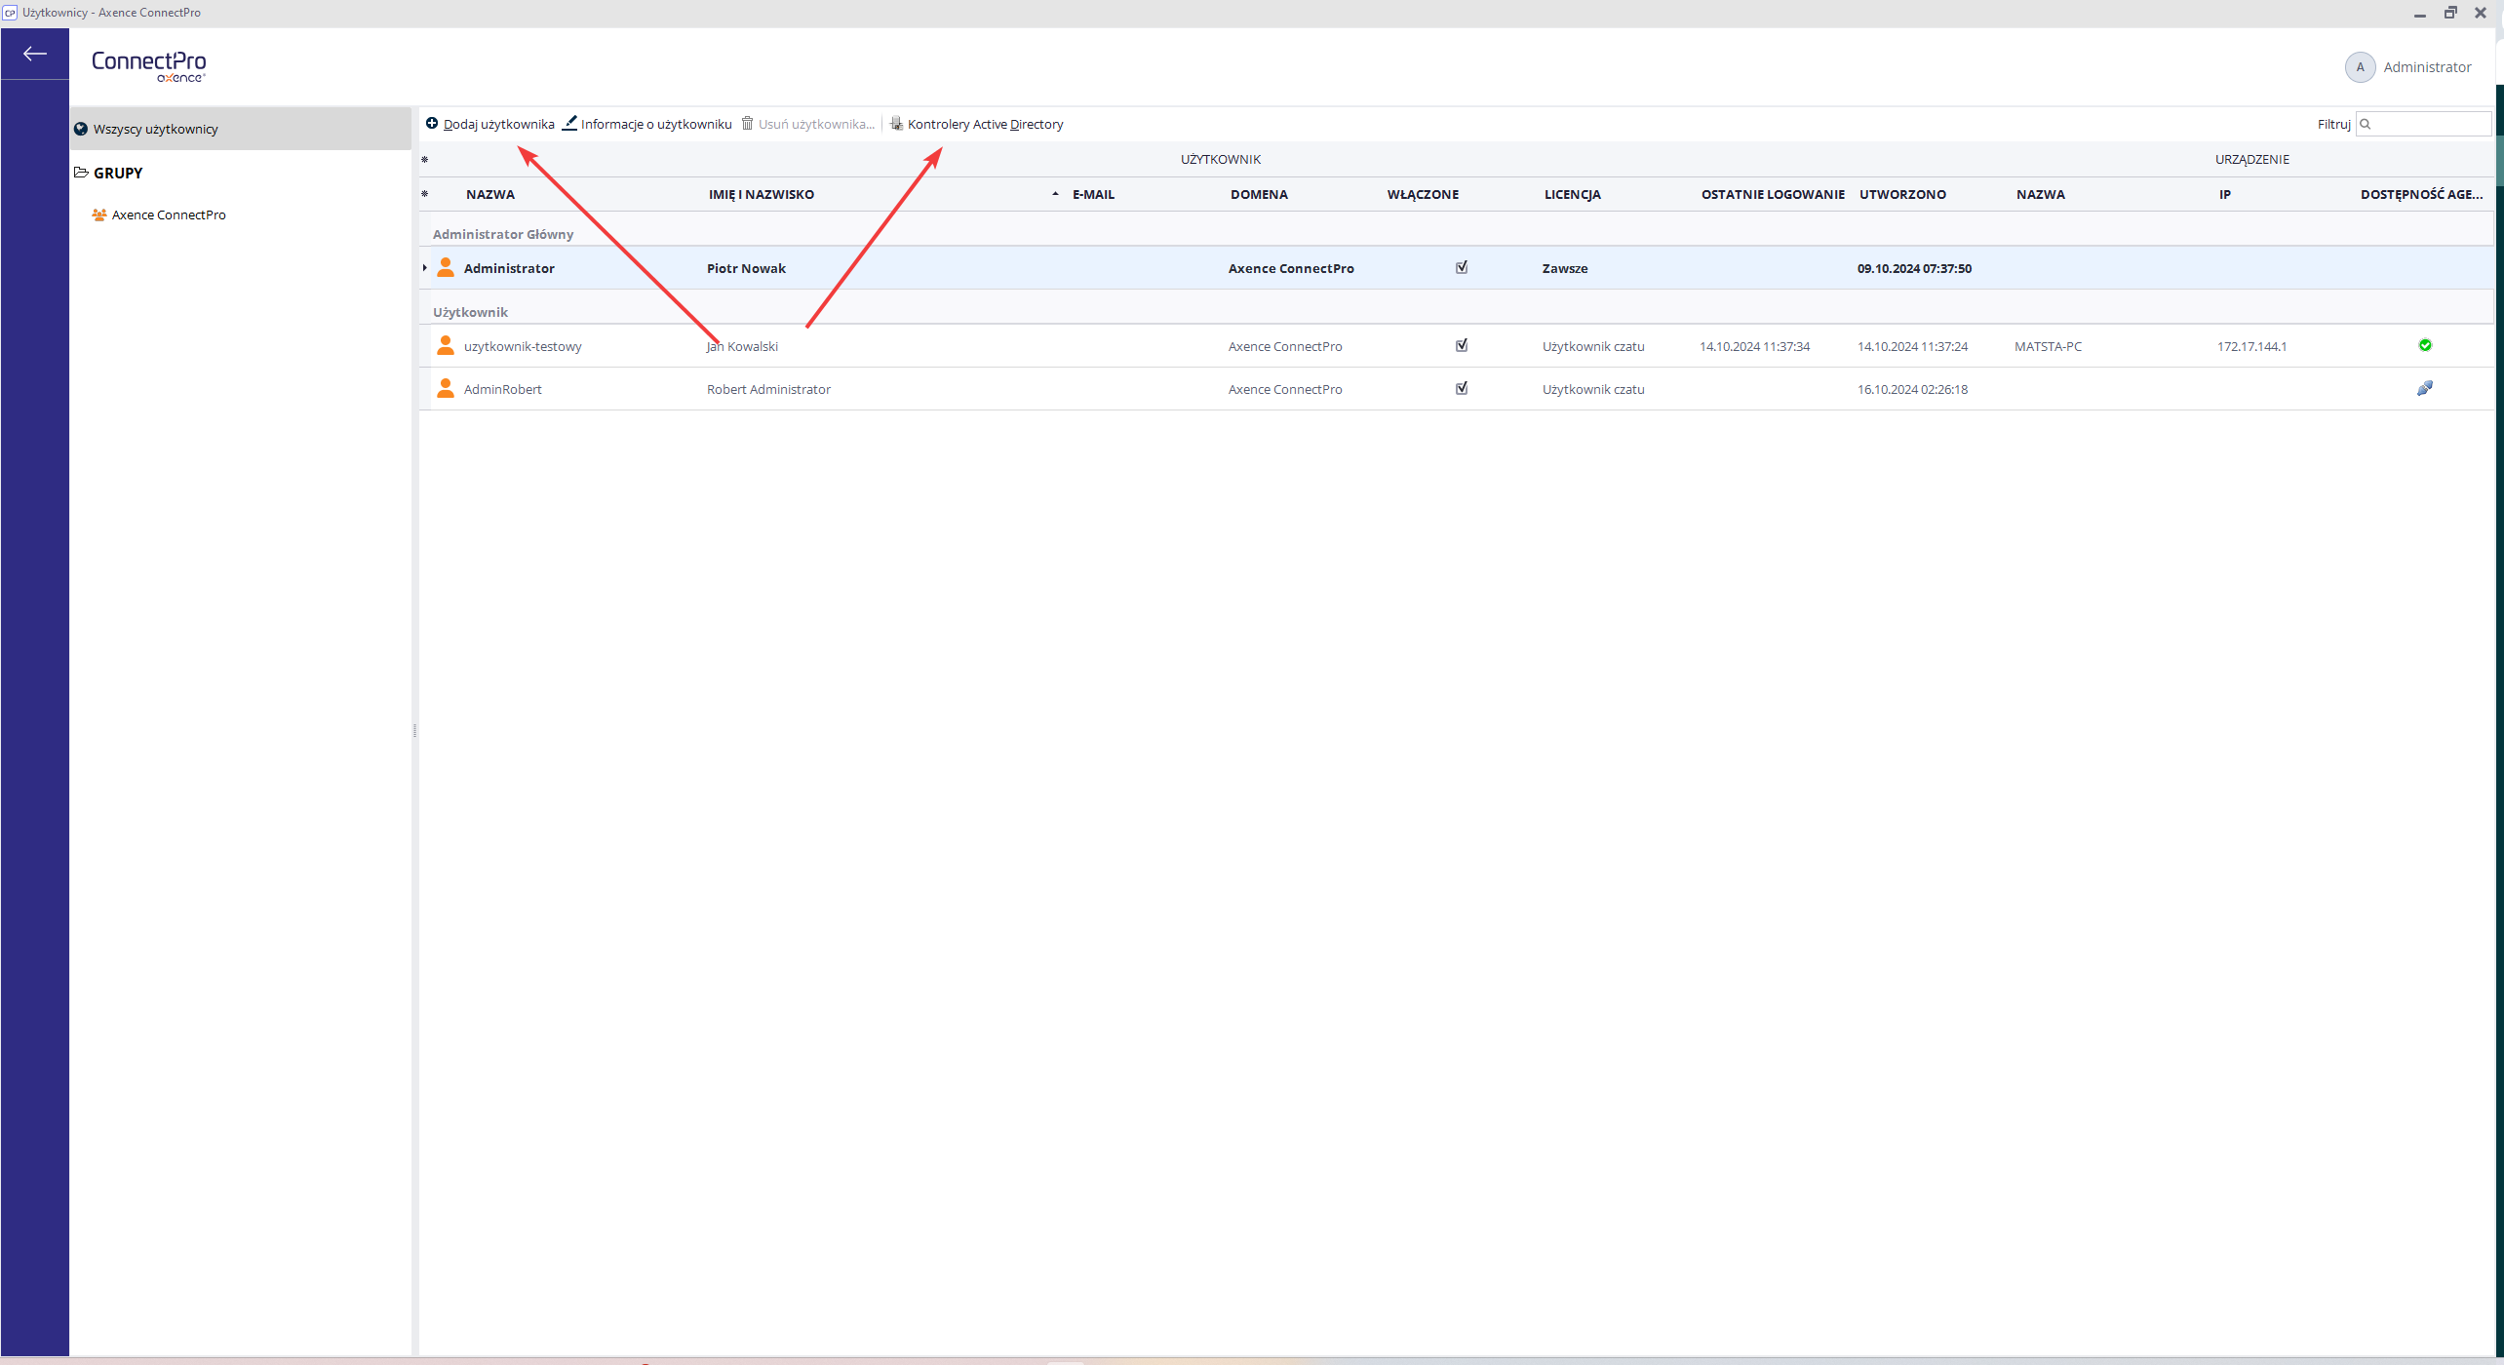
Task: Sort by OSTATNIE LOGOWANIE column header
Action: pyautogui.click(x=1773, y=194)
